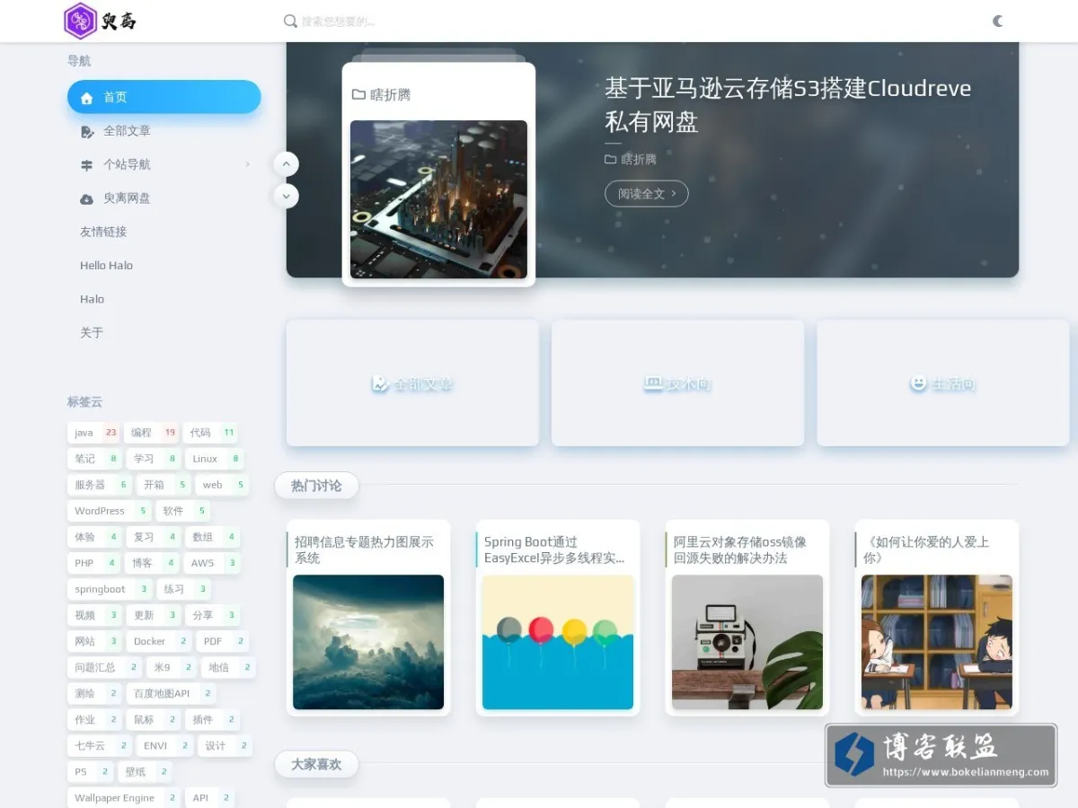Viewport: 1078px width, 808px height.
Task: Click the signpost icon beside 个站导航
Action: pos(87,165)
